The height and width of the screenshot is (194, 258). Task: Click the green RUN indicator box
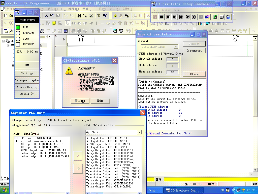18,27
